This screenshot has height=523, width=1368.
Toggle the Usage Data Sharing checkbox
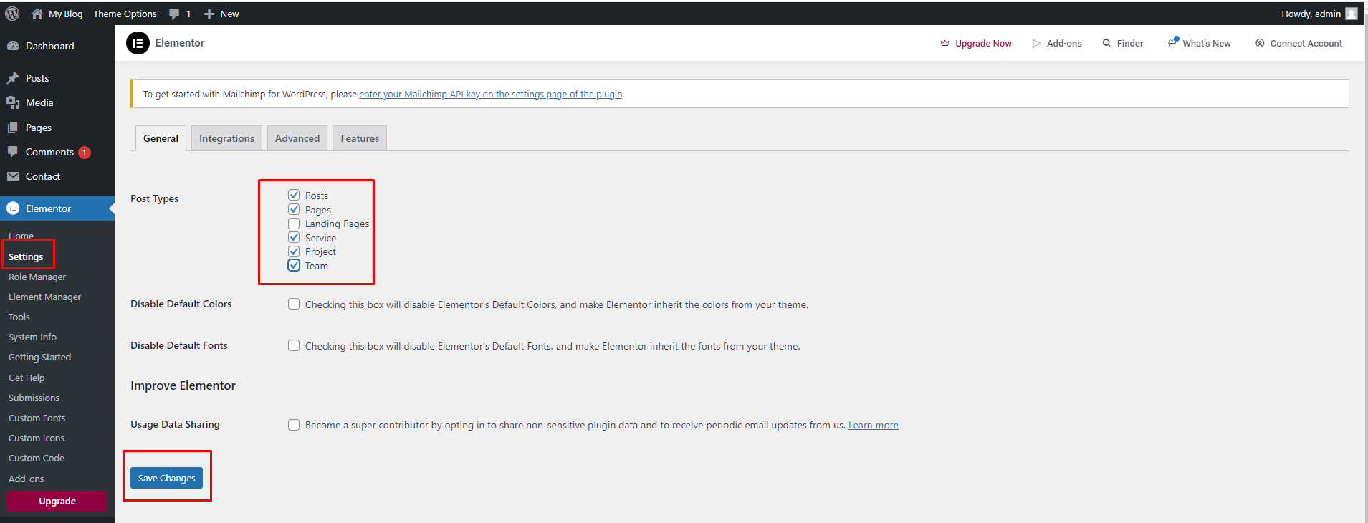pyautogui.click(x=294, y=425)
